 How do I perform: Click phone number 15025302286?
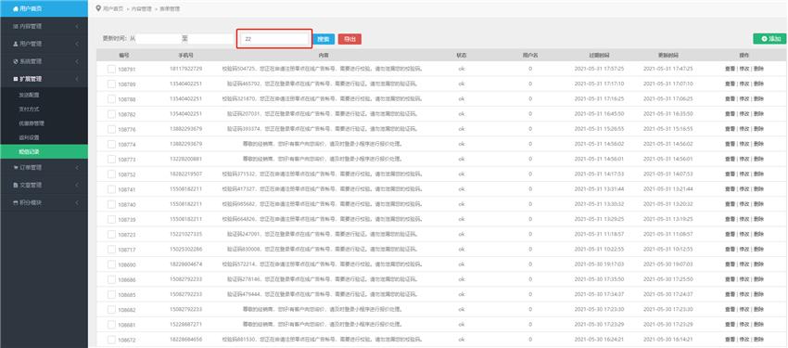pyautogui.click(x=186, y=250)
